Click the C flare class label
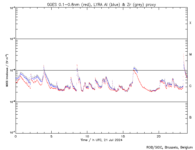This screenshot has width=195, height=150. (x=190, y=86)
